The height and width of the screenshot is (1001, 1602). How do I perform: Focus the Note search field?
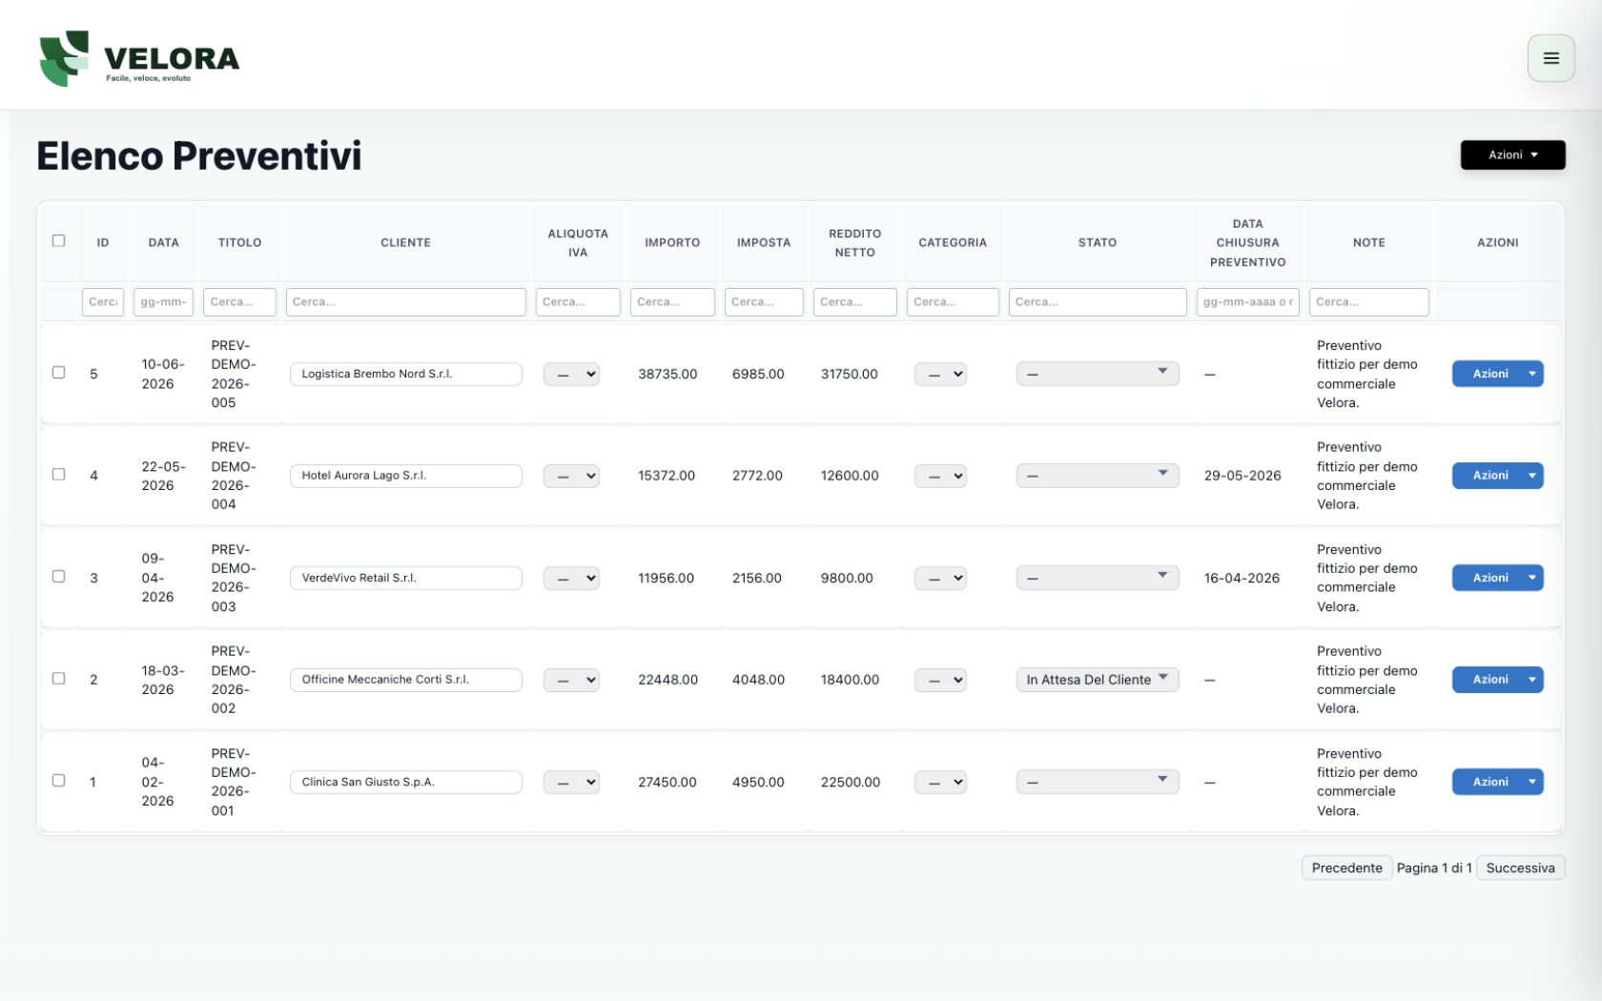[x=1368, y=302]
